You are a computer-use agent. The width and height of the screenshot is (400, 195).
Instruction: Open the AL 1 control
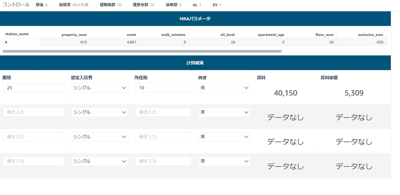click(197, 5)
